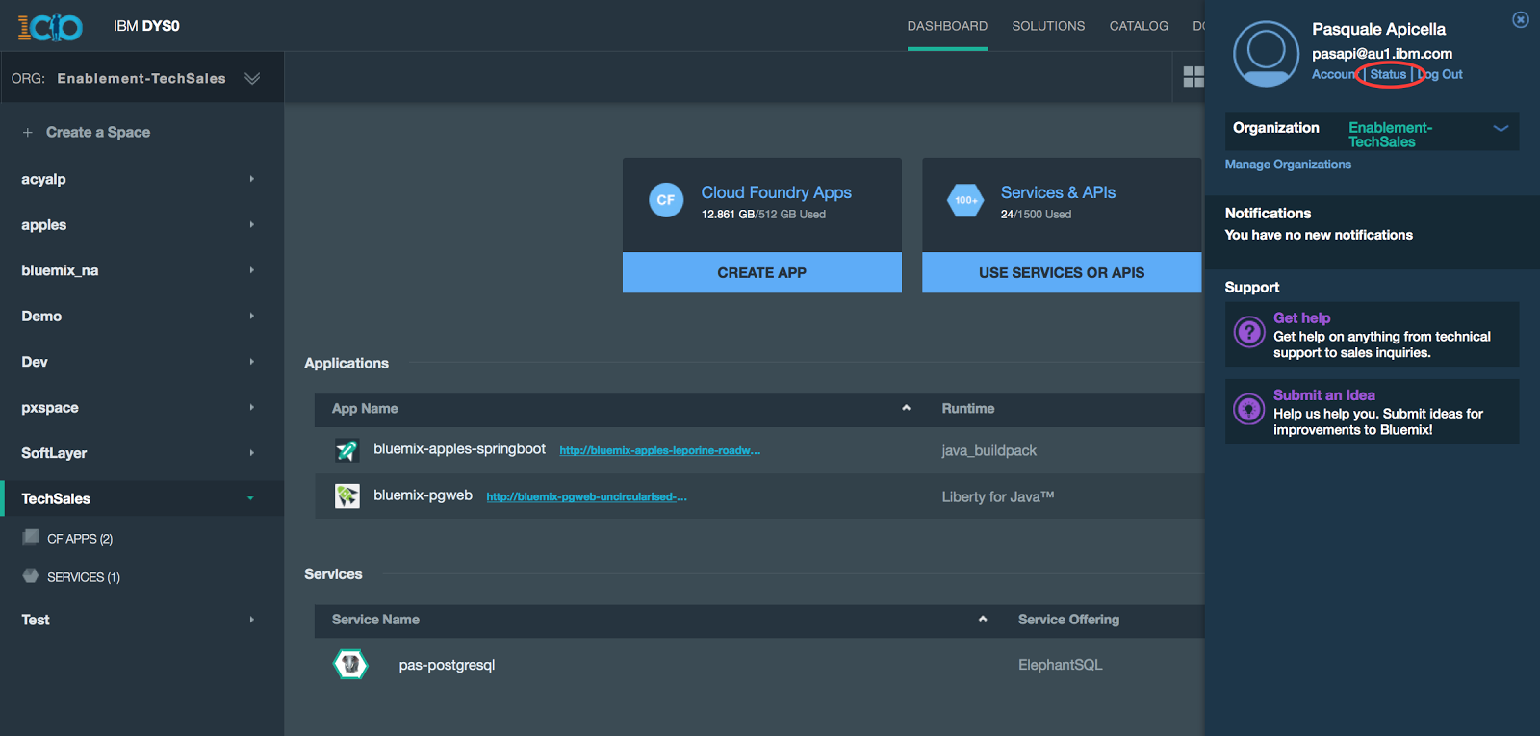The height and width of the screenshot is (736, 1540).
Task: Click the CF Cloud Foundry badge icon
Action: click(666, 200)
